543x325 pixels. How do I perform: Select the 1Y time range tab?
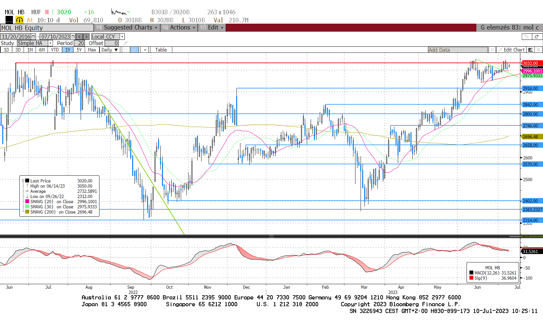coord(68,50)
